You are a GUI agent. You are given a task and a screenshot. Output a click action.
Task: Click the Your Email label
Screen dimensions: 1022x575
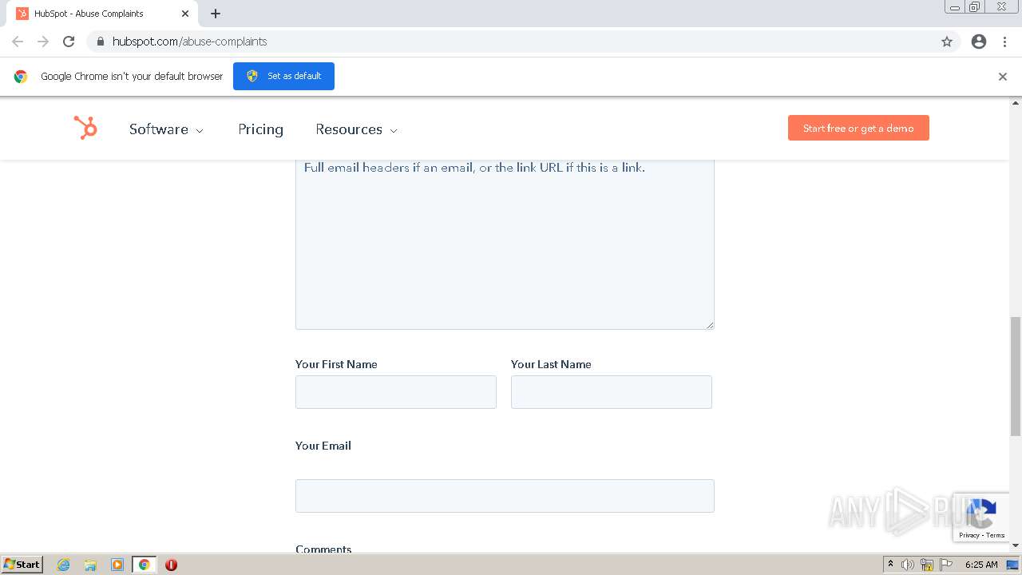point(323,446)
